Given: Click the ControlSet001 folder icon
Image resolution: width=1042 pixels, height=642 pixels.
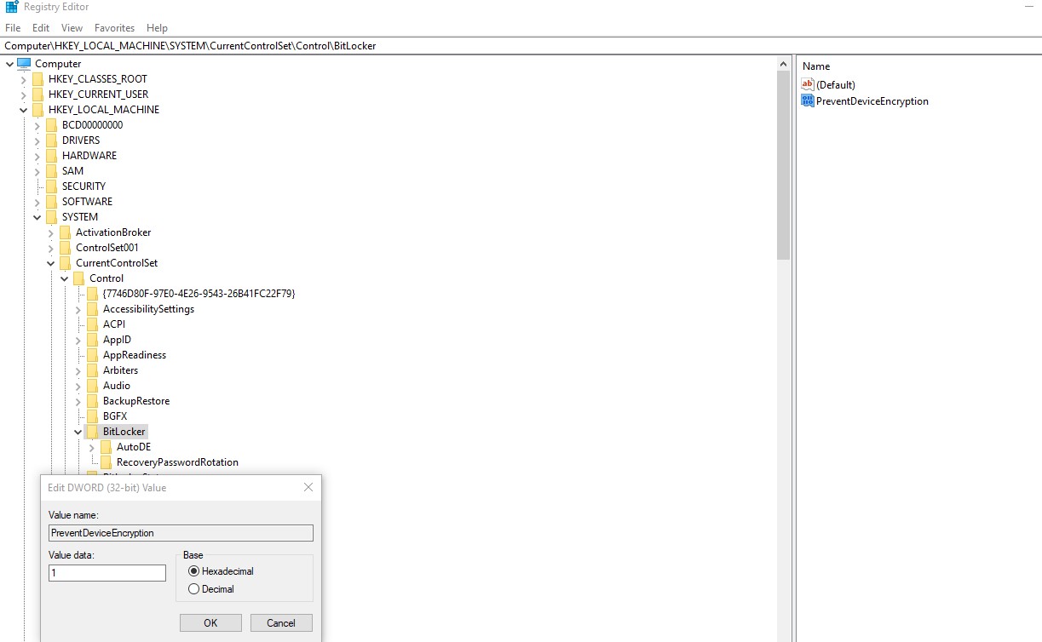Looking at the screenshot, I should click(65, 248).
